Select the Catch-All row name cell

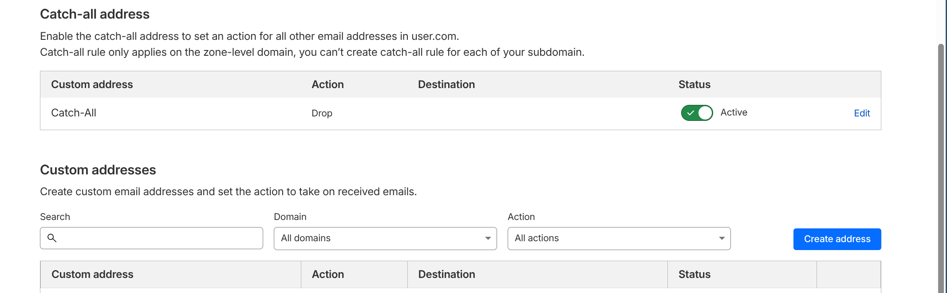tap(74, 113)
